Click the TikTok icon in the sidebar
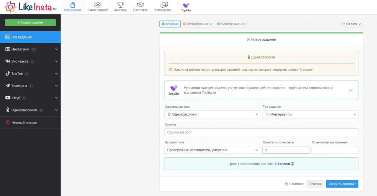The width and height of the screenshot is (377, 196). tap(8, 74)
